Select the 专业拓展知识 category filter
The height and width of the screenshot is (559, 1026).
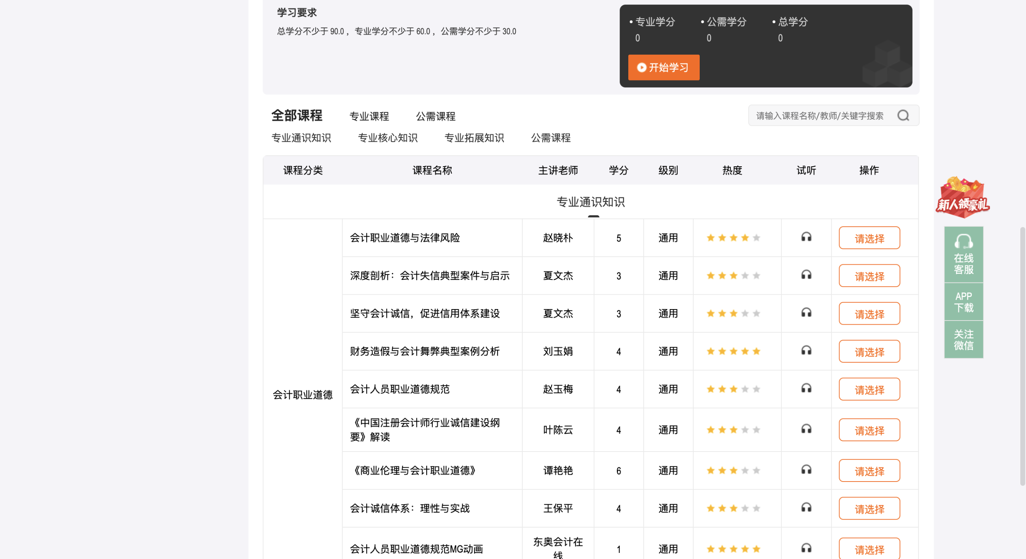coord(475,138)
